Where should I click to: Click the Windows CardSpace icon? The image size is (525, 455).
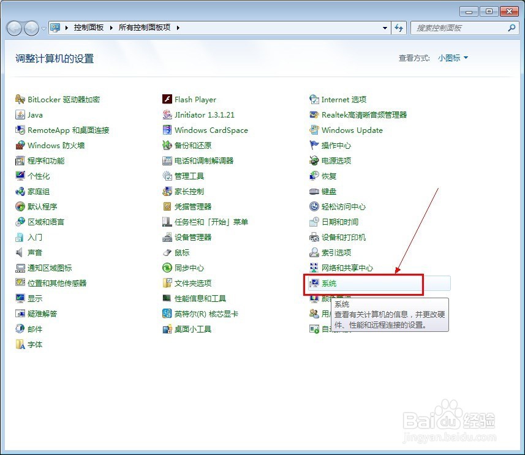point(167,130)
